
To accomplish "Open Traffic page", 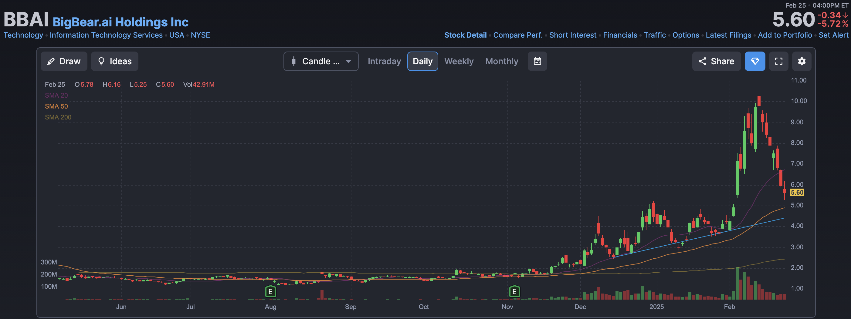I will 655,35.
